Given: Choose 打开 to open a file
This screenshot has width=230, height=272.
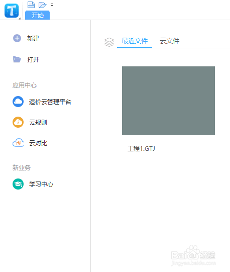Looking at the screenshot, I should pos(33,59).
